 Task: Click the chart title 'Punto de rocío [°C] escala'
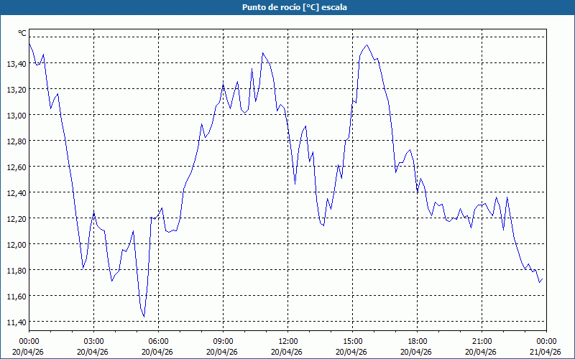(287, 7)
